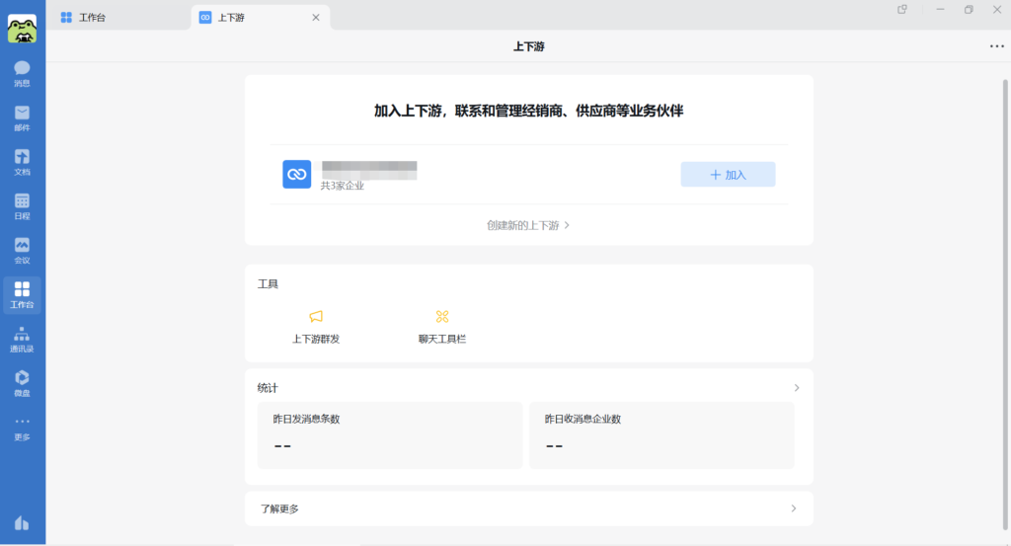Open the three-dot menu at top right

click(997, 45)
